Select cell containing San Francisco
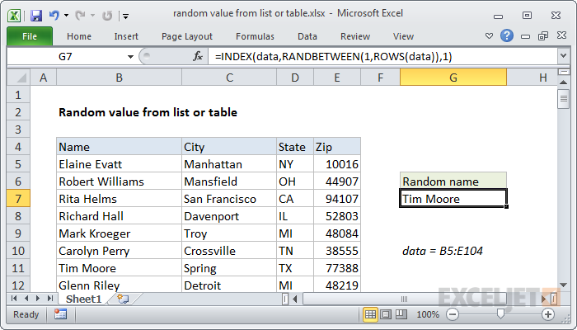Viewport: 577px width, 330px height. coord(229,199)
